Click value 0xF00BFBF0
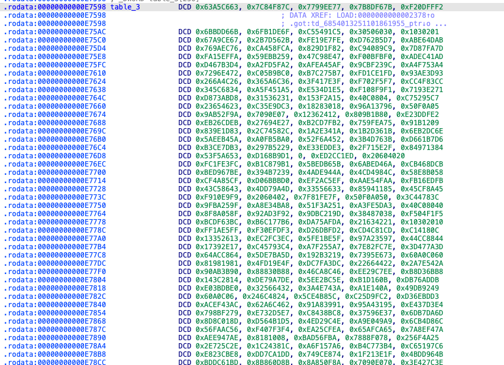504x365 pixels. coord(371,57)
